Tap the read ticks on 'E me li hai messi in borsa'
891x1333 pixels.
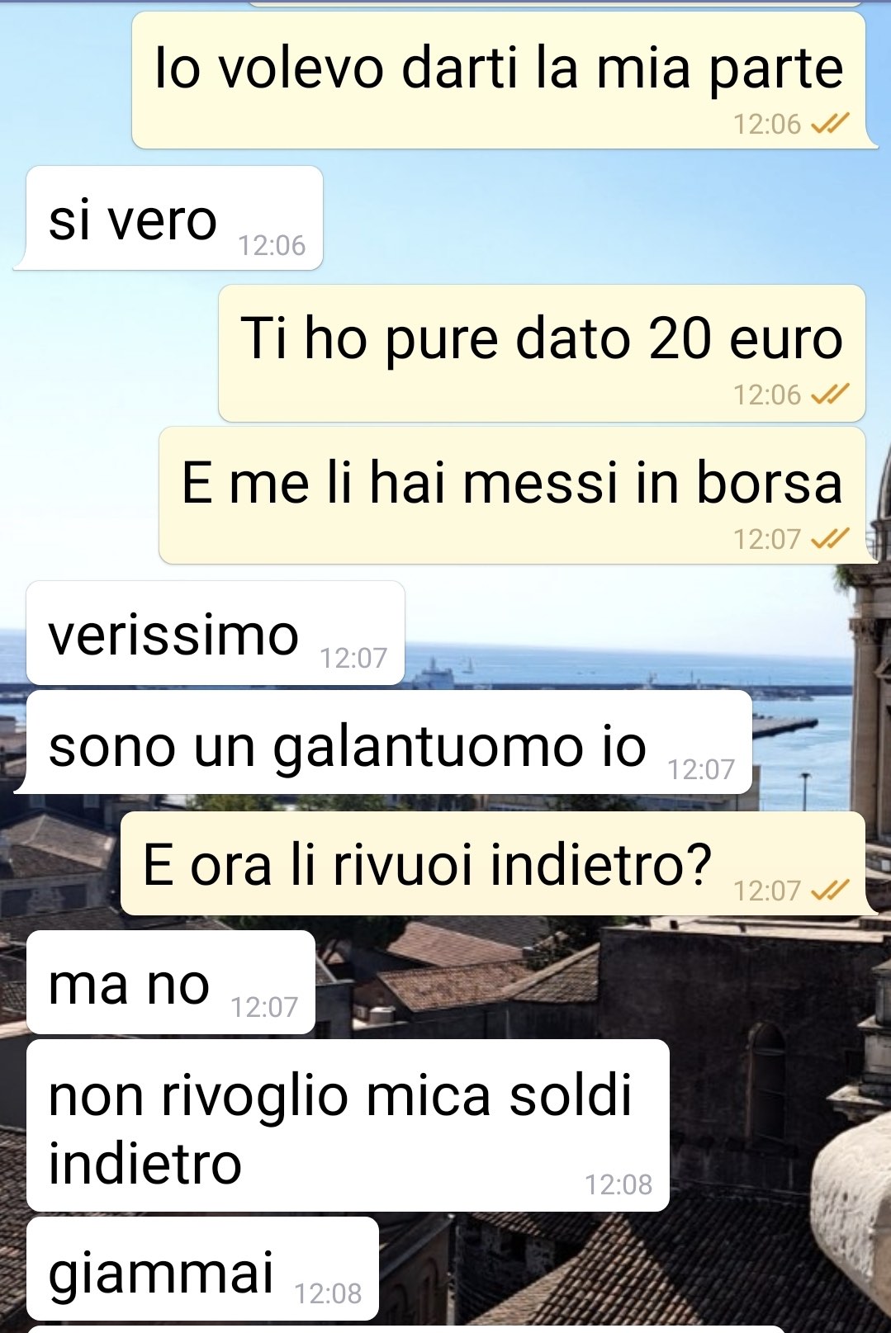coord(830,540)
